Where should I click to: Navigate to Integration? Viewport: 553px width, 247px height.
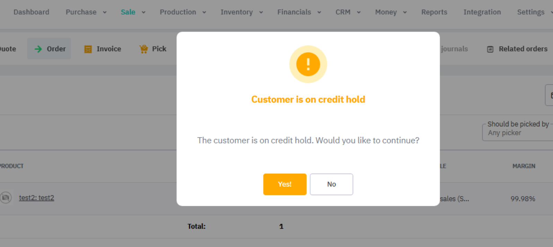(x=482, y=12)
